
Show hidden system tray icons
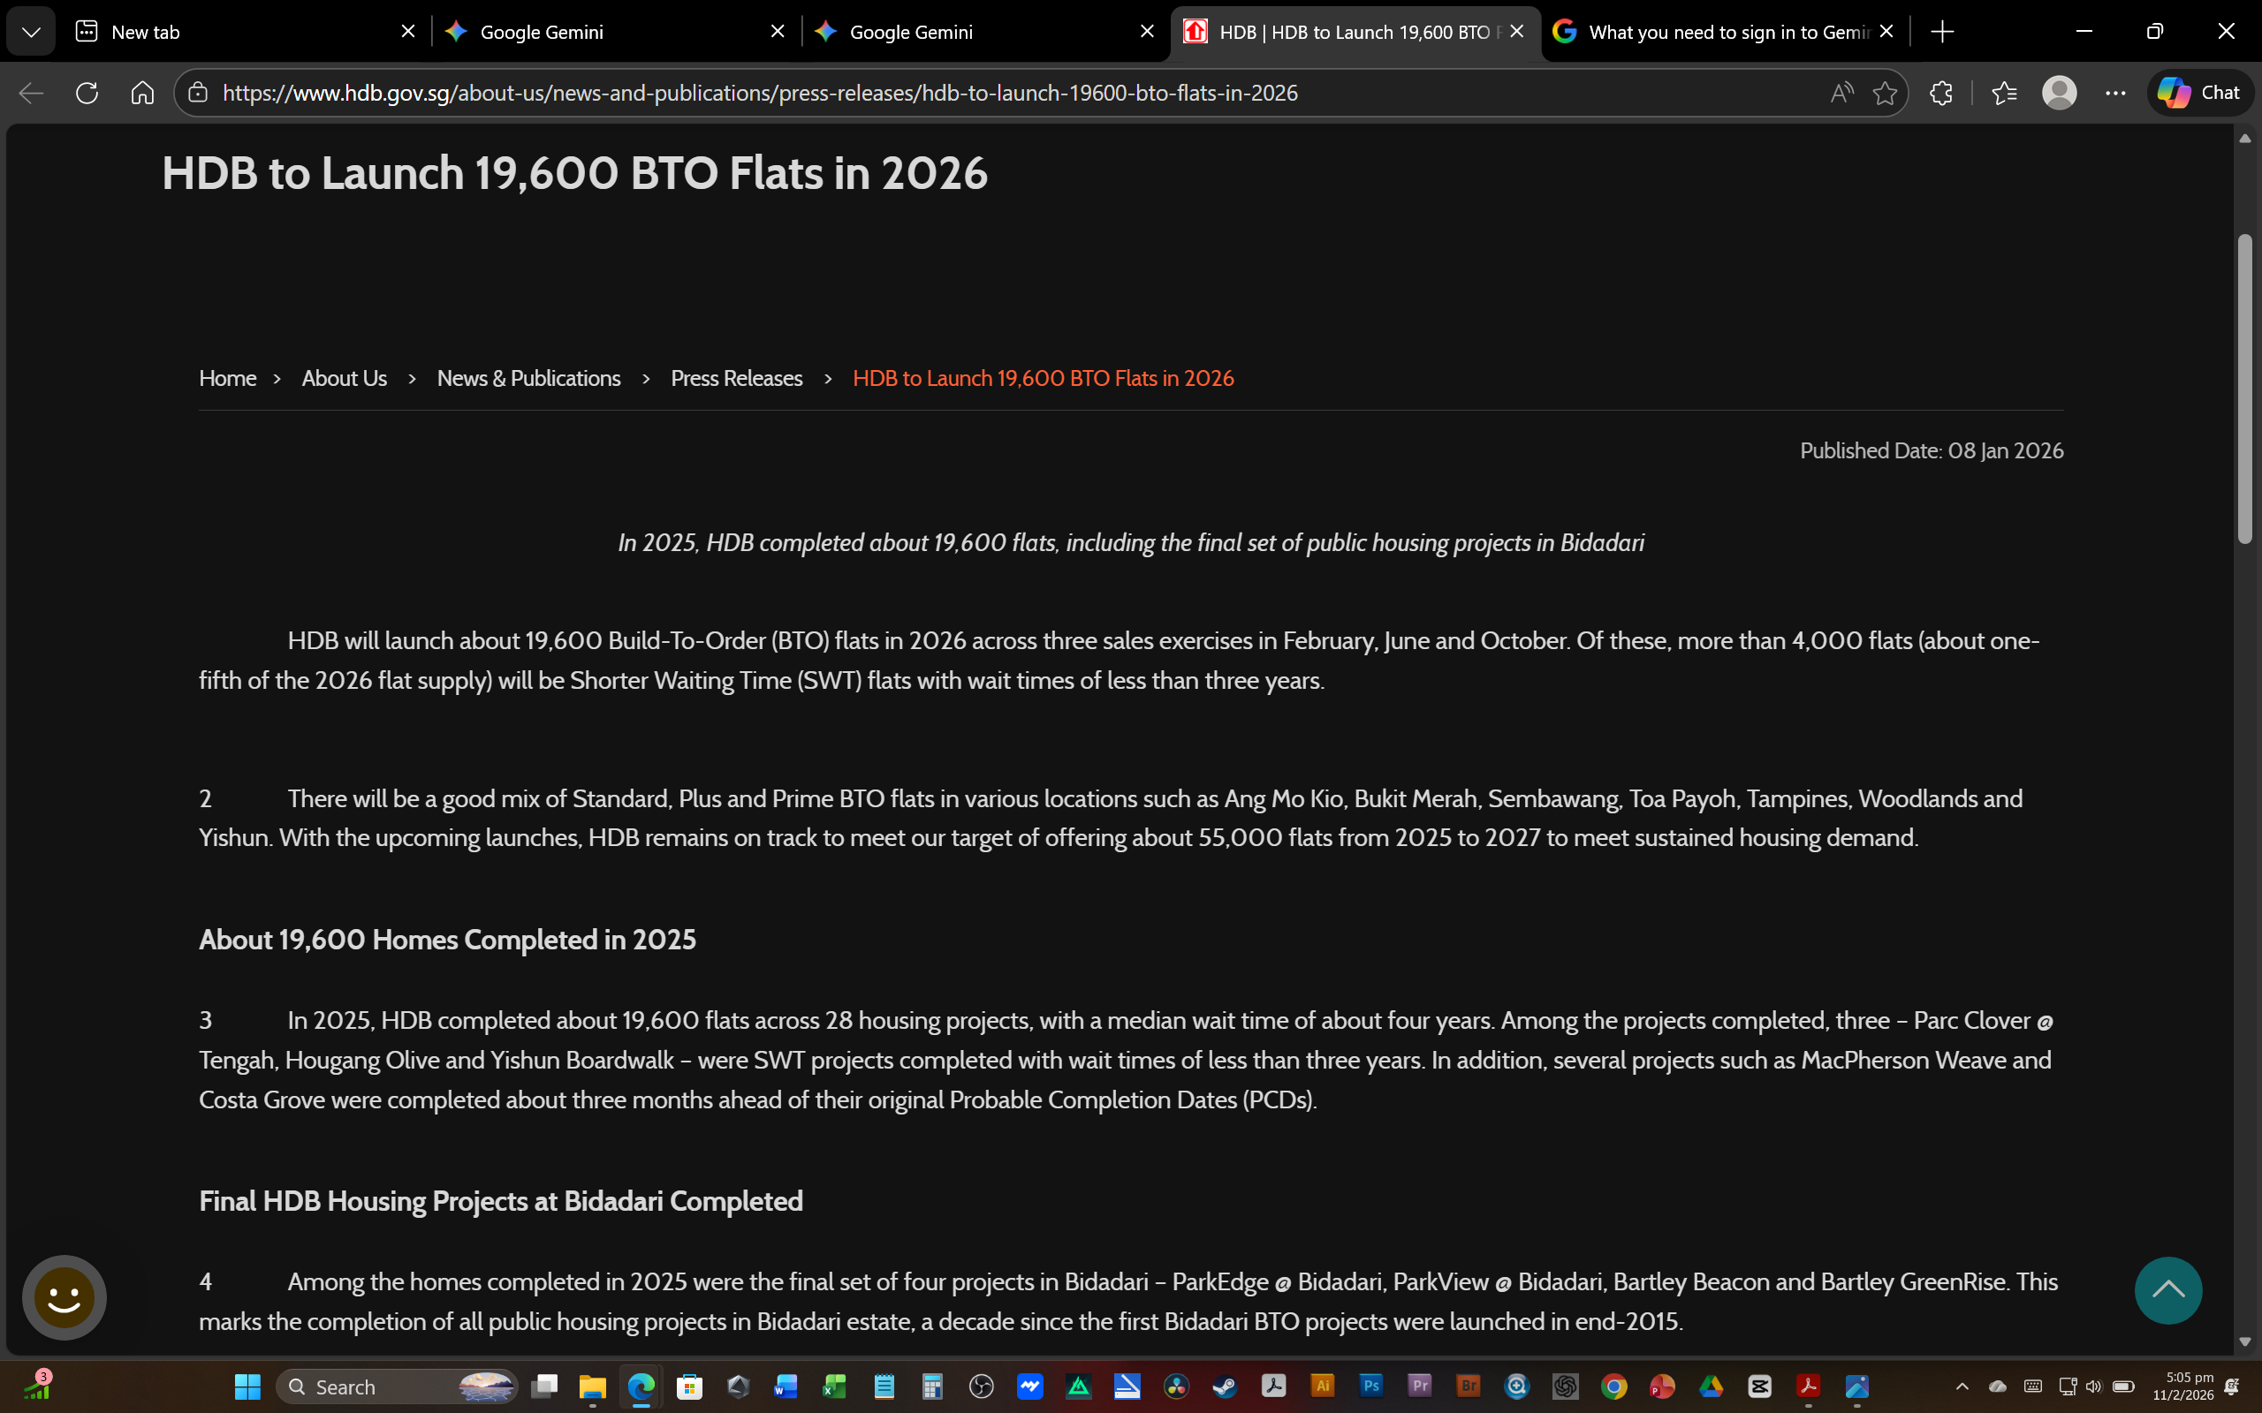tap(1962, 1387)
